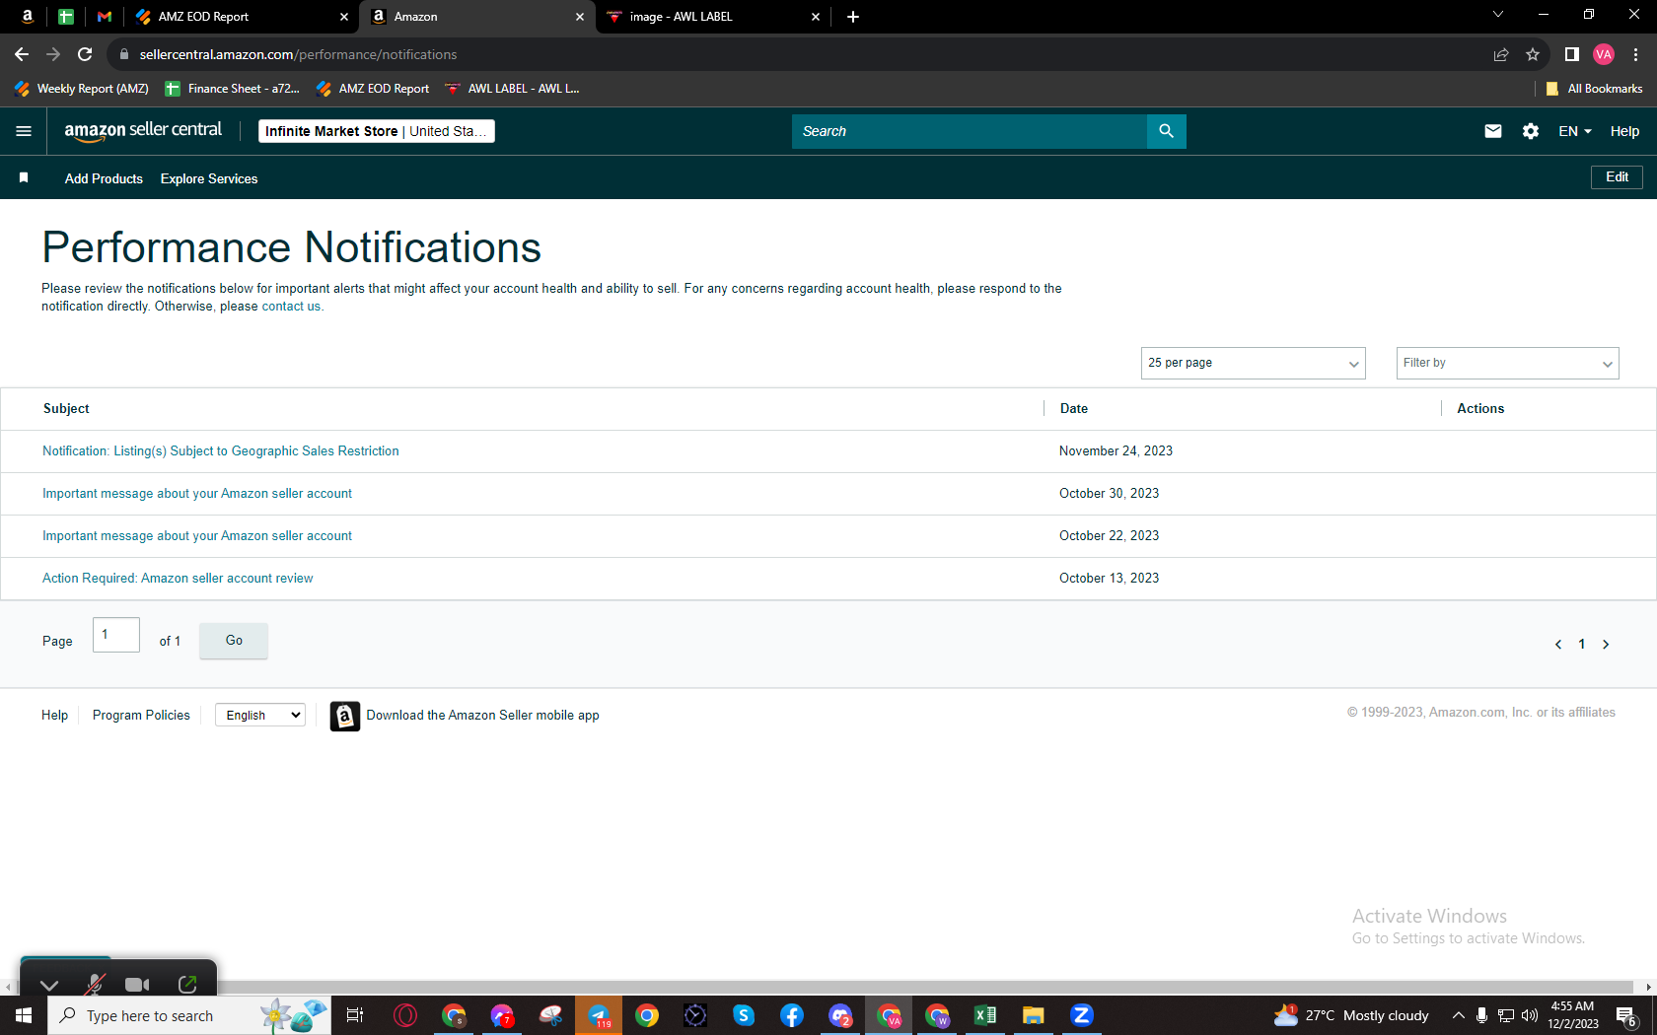The height and width of the screenshot is (1035, 1657).
Task: Switch to the pinned green sheet tab
Action: click(x=66, y=17)
